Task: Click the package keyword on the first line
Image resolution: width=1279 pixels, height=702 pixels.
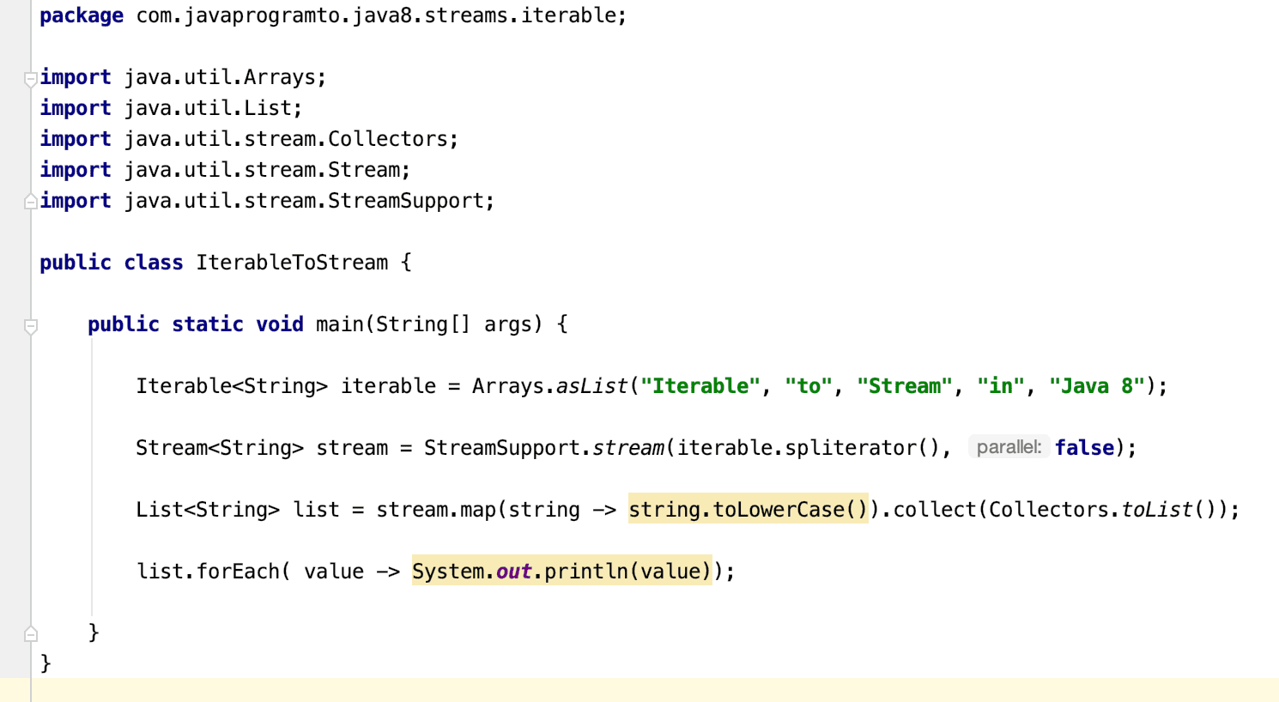Action: (81, 15)
